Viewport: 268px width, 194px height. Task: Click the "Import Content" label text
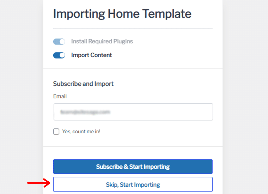91,55
